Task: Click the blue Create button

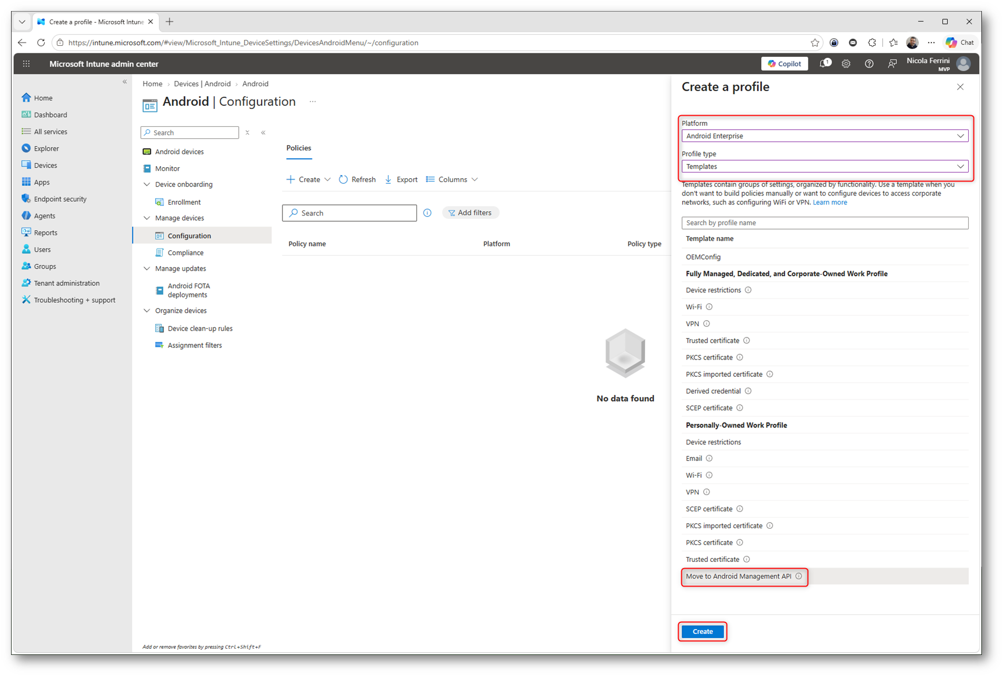Action: (x=703, y=631)
